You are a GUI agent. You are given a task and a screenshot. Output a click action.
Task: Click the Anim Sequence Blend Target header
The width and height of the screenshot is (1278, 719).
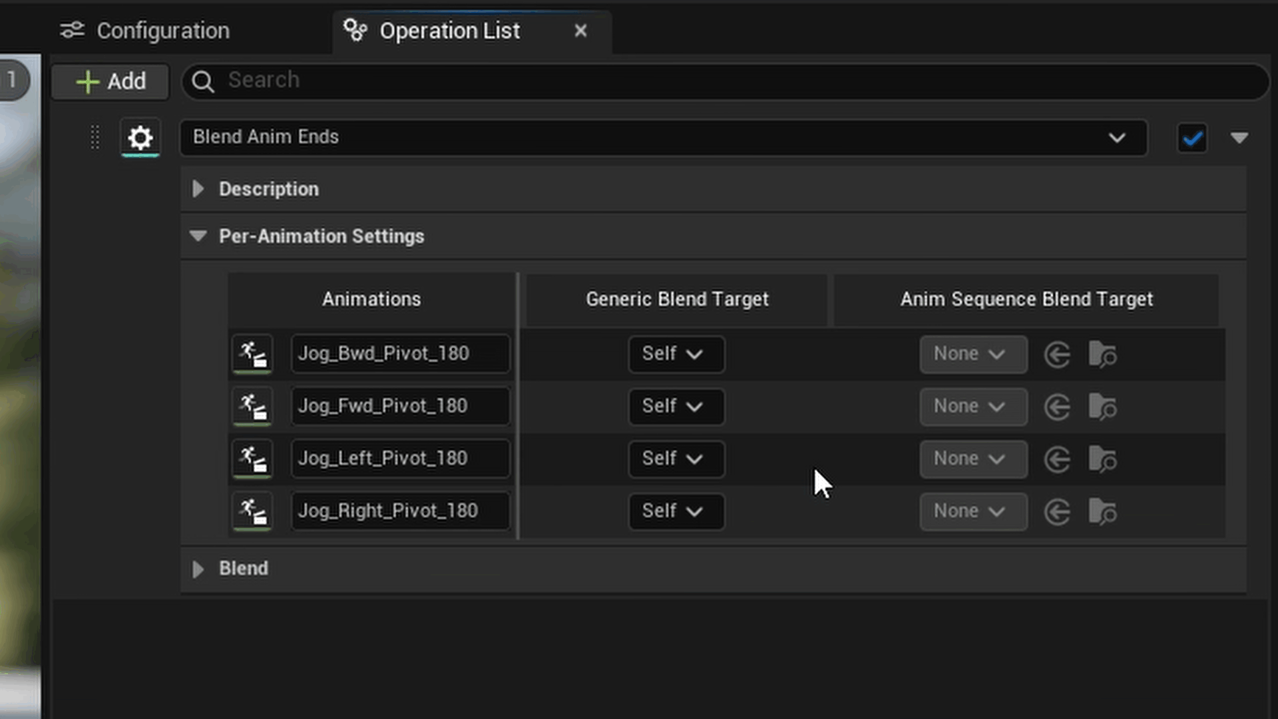pyautogui.click(x=1026, y=300)
